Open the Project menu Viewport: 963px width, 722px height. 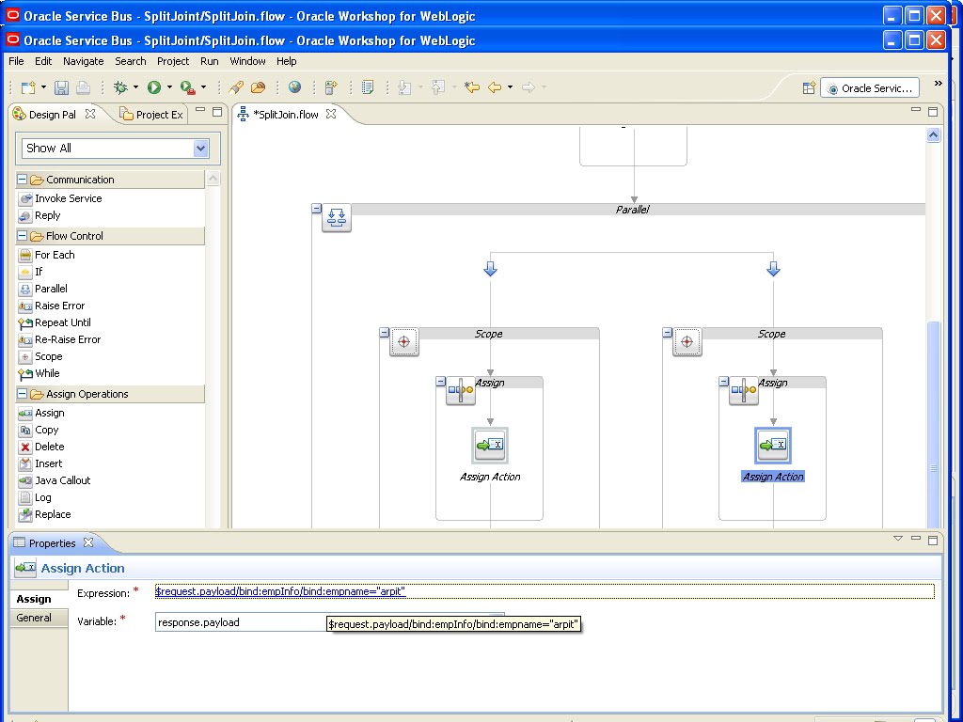173,61
